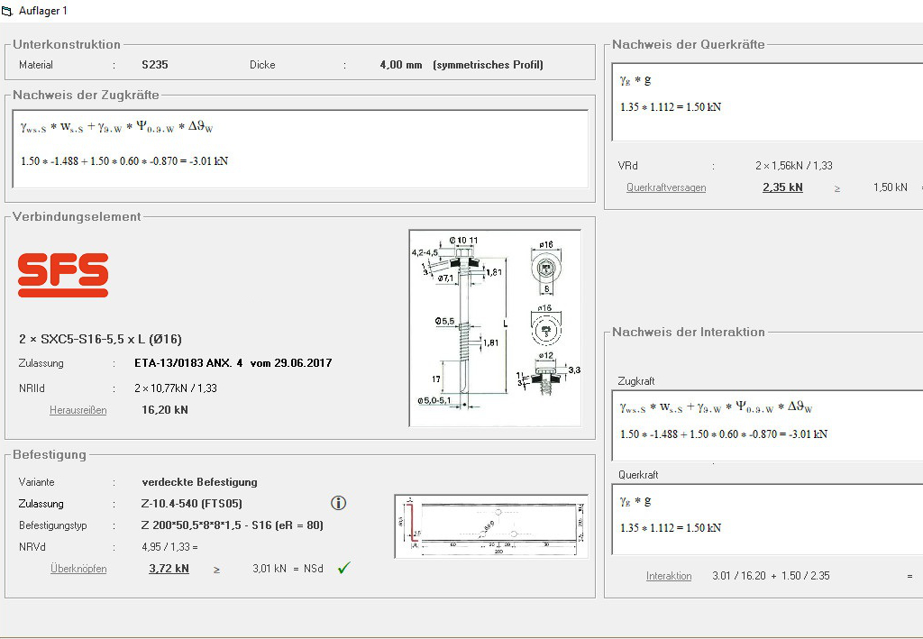Screen dimensions: 923x639
Task: Select the fastener name 2 × SXC5-S16-5,5 x L (Ø16)
Action: [100, 339]
